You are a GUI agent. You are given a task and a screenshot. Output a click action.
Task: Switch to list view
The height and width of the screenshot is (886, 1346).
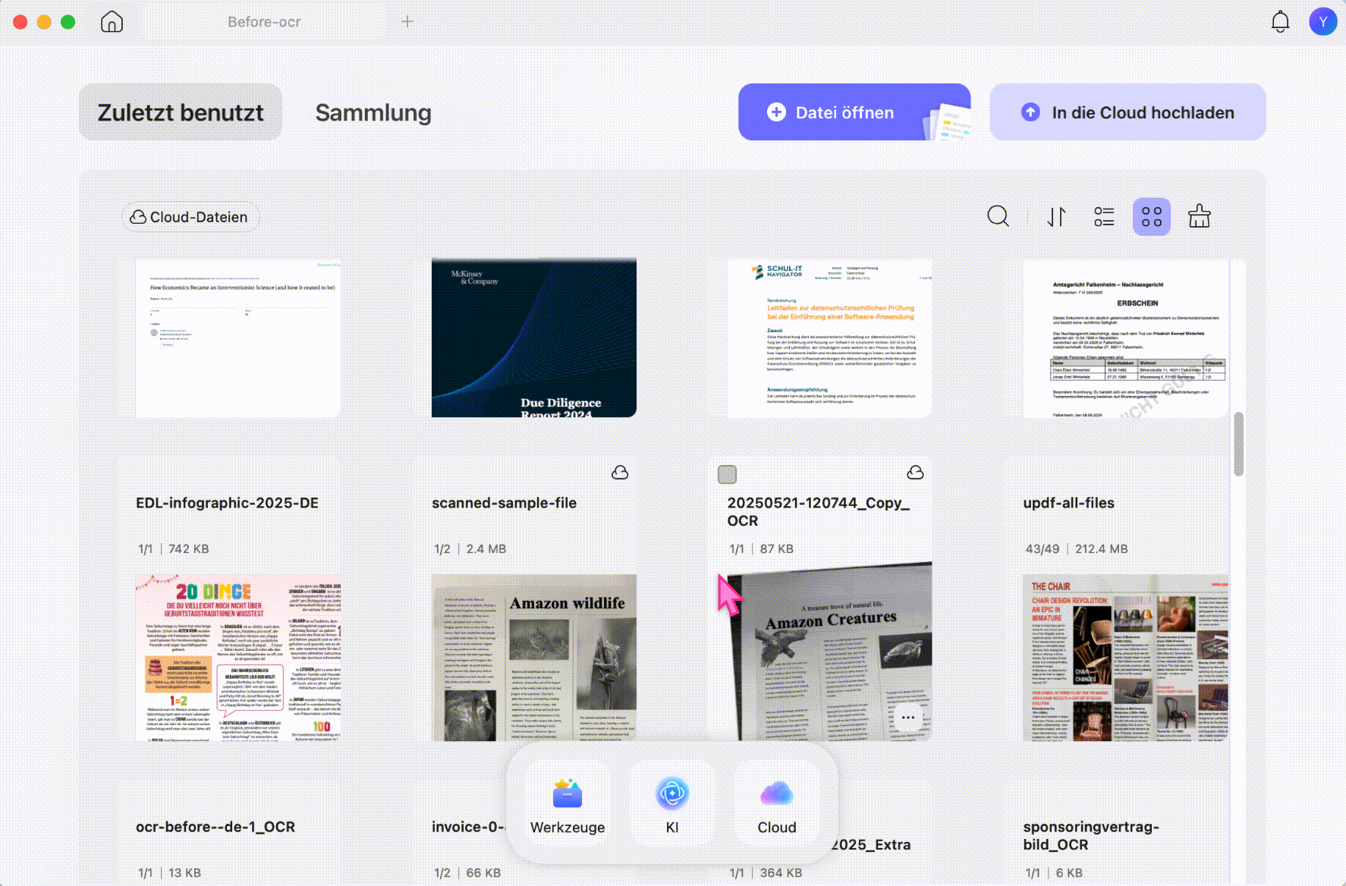pos(1104,217)
